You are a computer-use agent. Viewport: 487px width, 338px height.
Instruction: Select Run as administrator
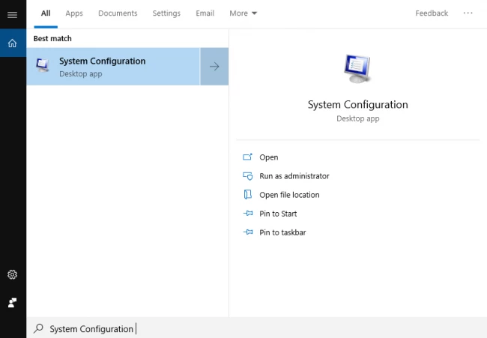click(x=294, y=176)
